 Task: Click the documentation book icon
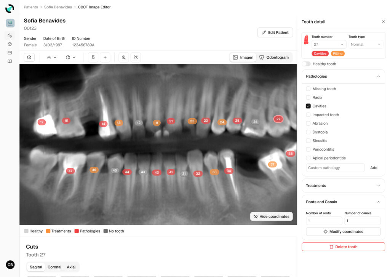point(10,62)
